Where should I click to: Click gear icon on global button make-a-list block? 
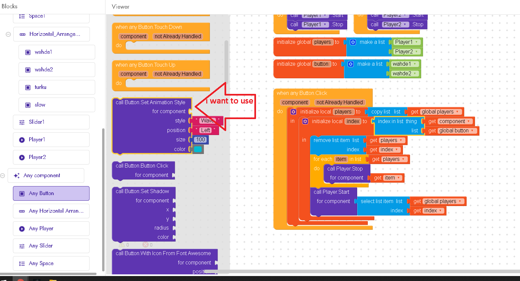351,64
